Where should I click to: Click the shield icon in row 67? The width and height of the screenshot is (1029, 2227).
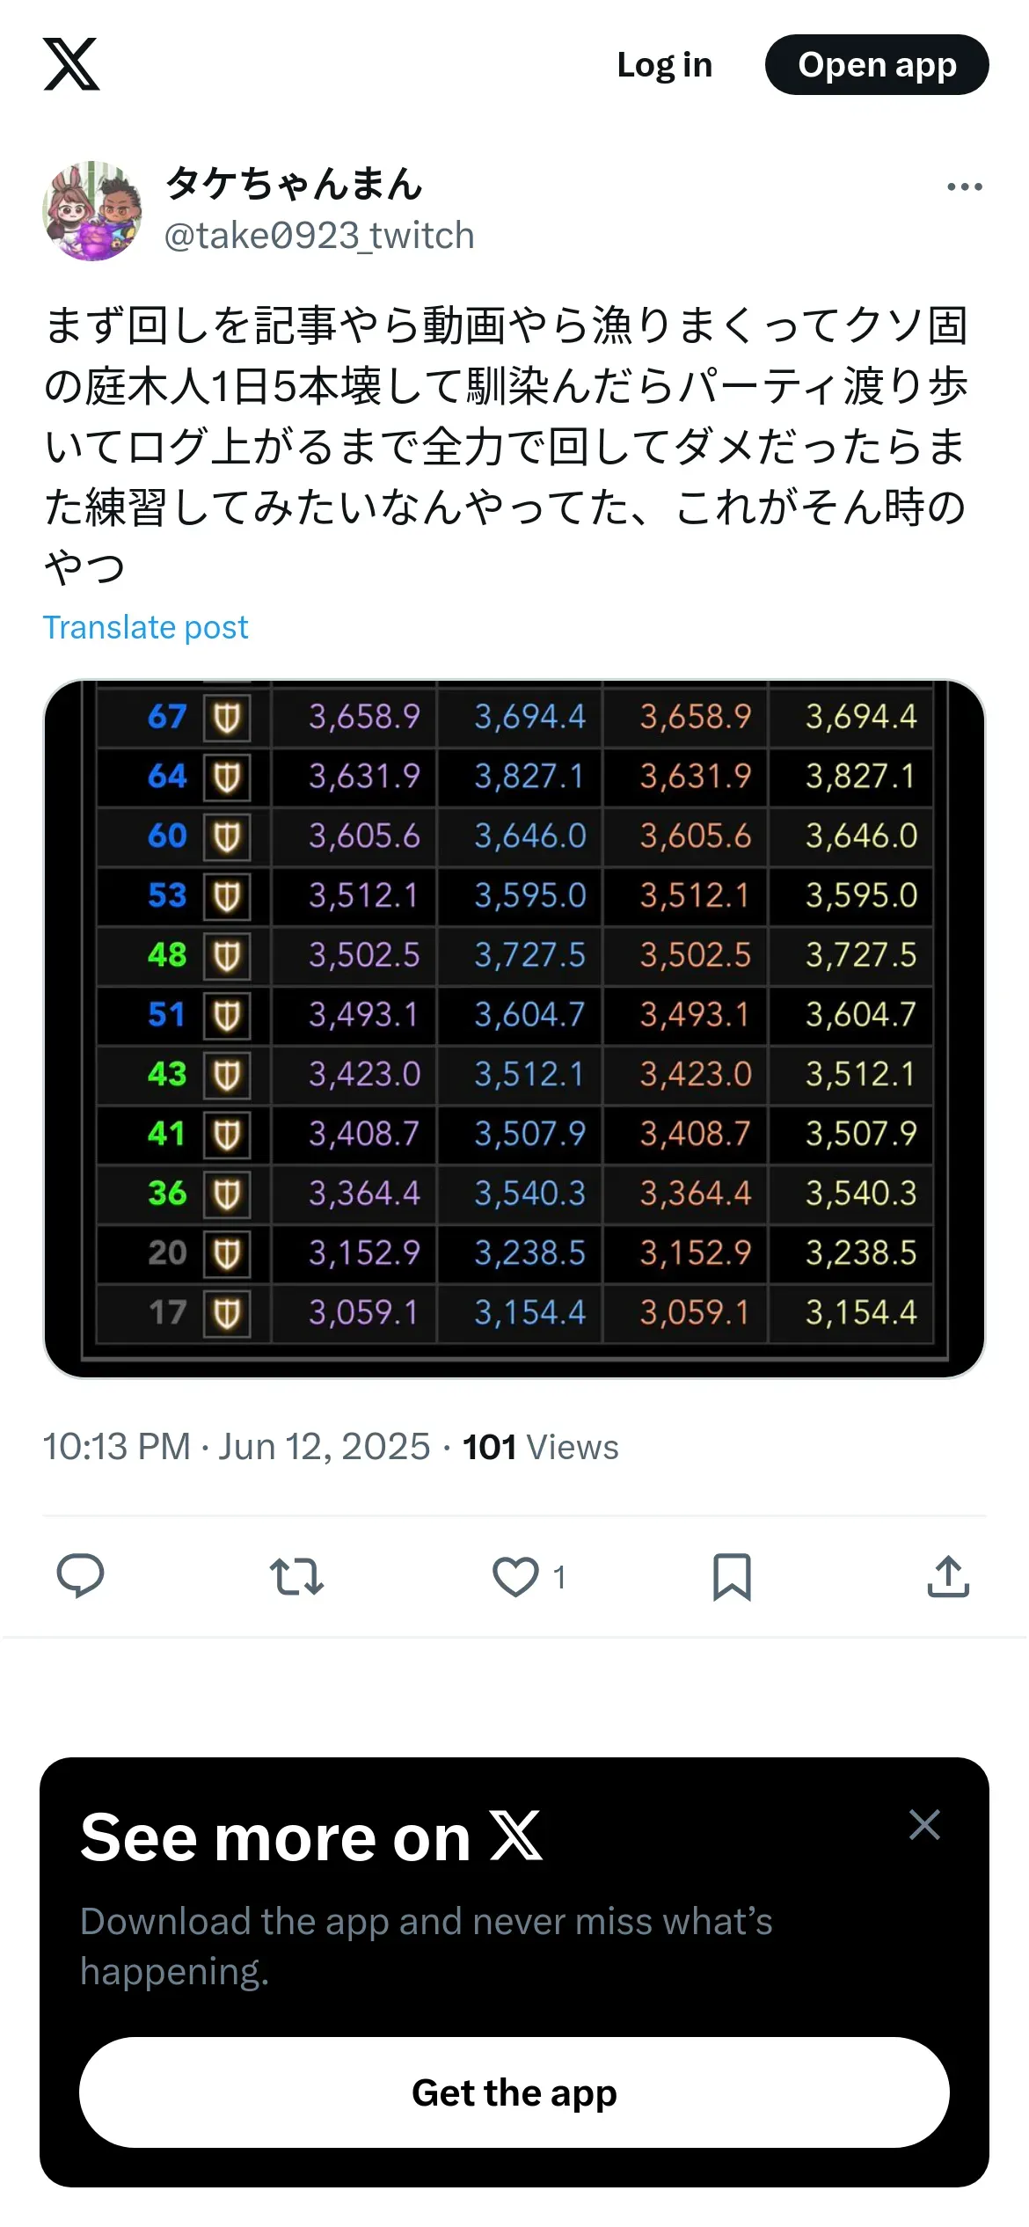[227, 718]
